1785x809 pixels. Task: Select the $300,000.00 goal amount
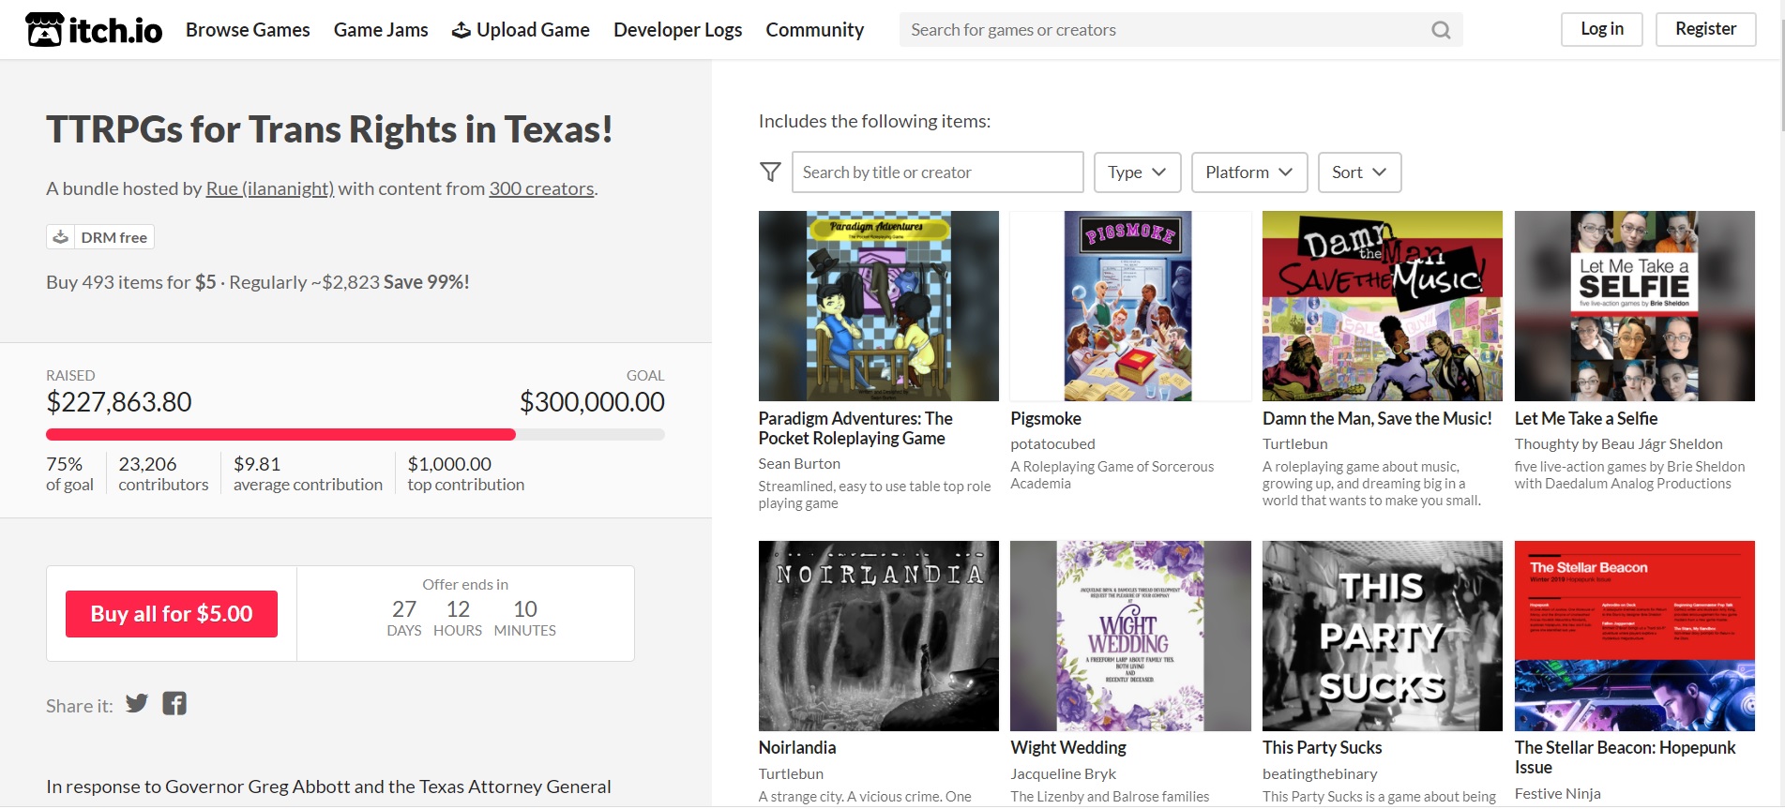592,402
